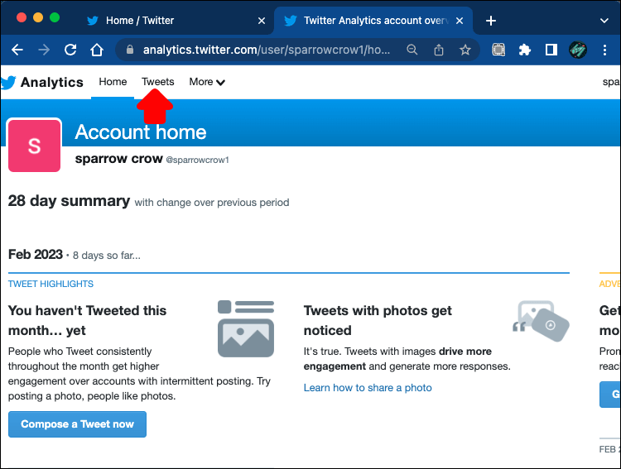The width and height of the screenshot is (621, 469).
Task: Open the Extensions puzzle piece icon
Action: [524, 50]
